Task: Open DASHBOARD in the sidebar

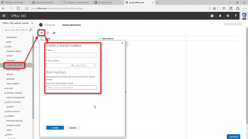Action: point(11,37)
